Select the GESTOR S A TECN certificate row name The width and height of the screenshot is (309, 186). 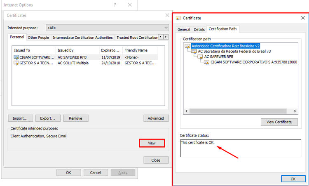[36, 63]
